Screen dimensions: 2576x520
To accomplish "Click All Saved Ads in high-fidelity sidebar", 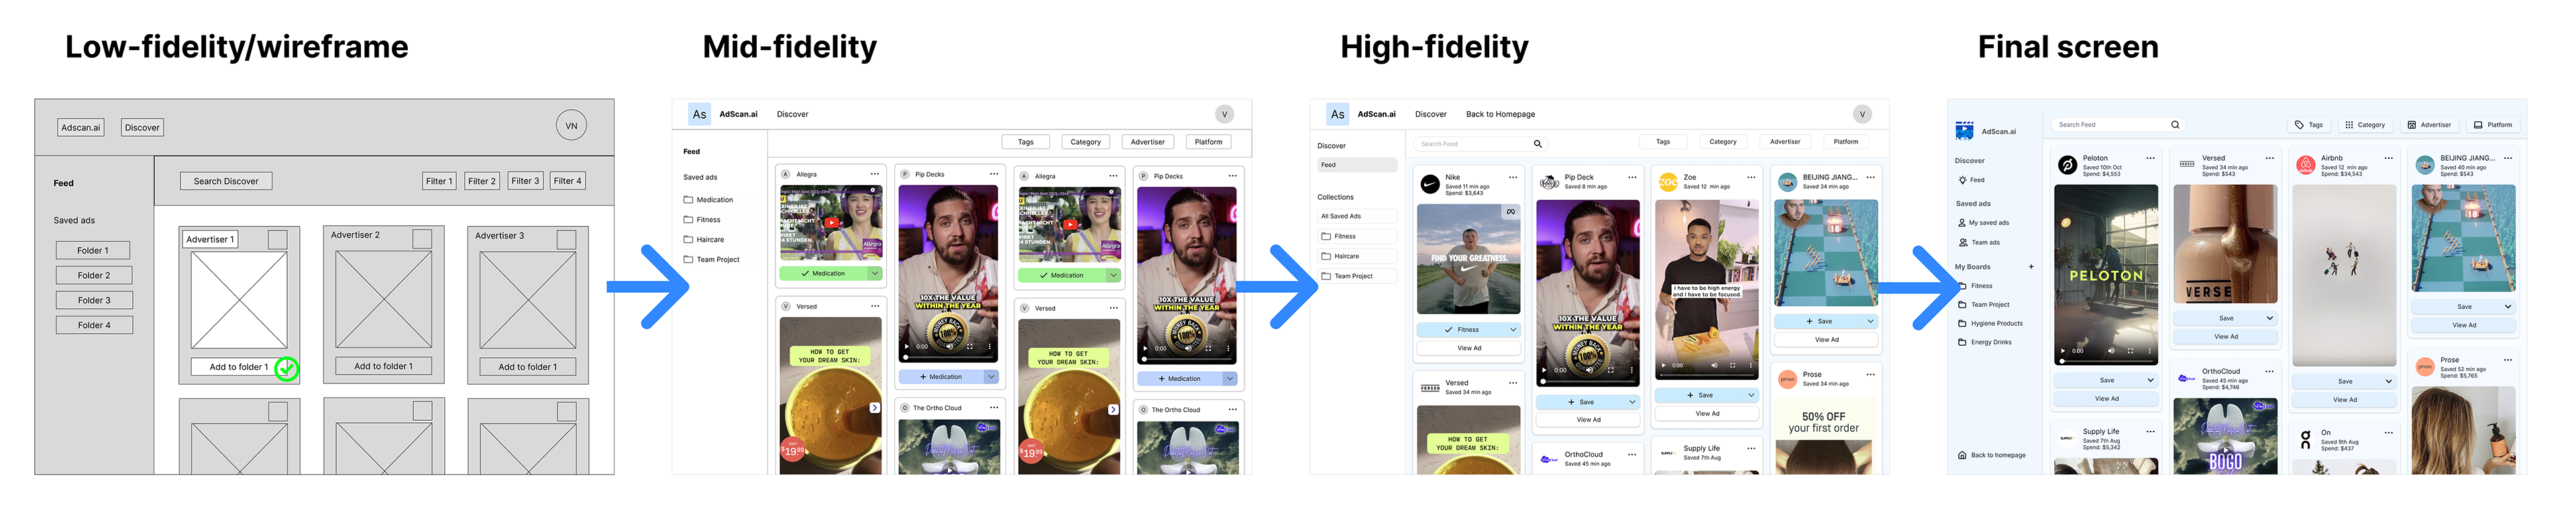I will pos(1357,216).
